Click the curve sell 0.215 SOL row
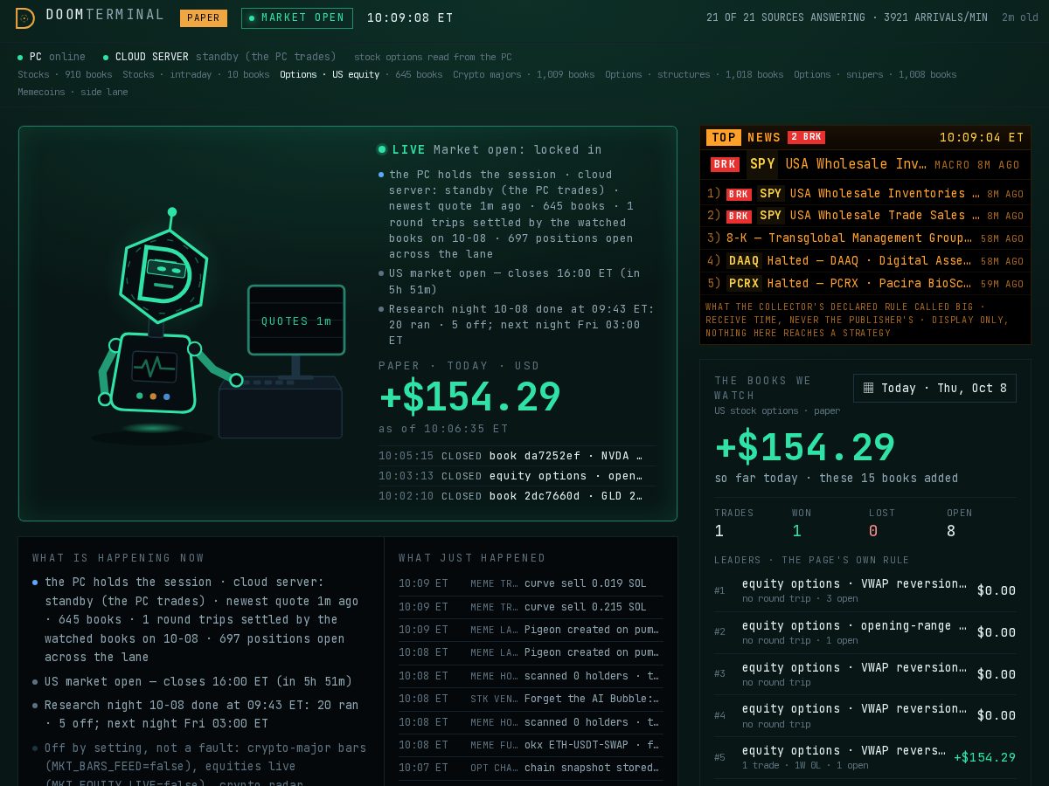The height and width of the screenshot is (786, 1049). tap(531, 607)
